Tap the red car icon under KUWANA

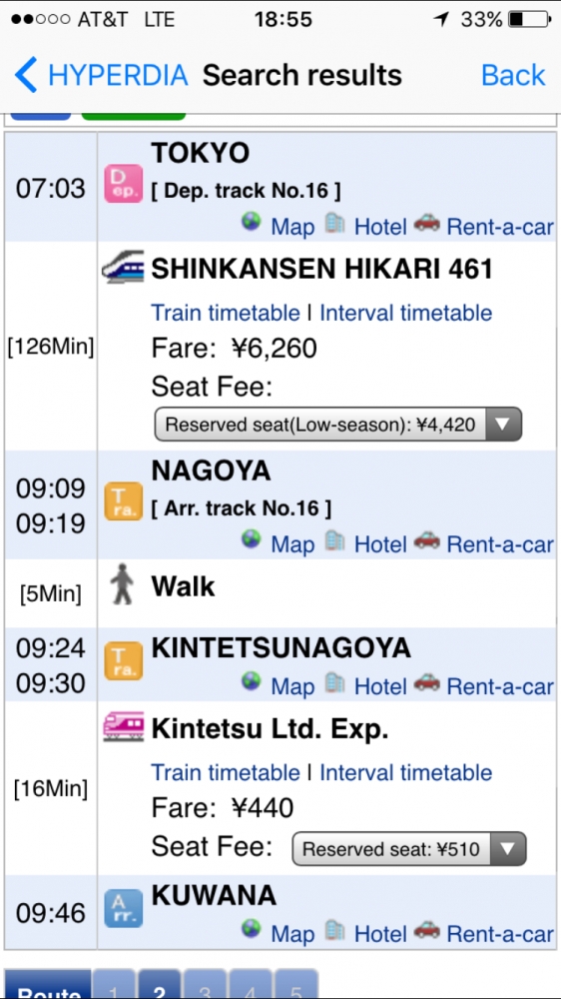[x=426, y=929]
